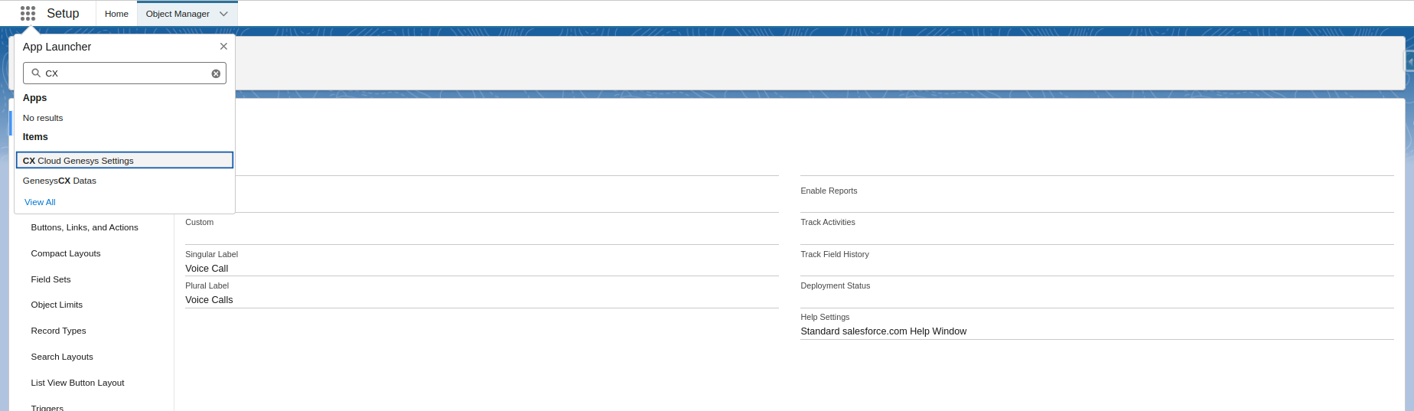
Task: Click the magnifier icon in search box
Action: (35, 73)
